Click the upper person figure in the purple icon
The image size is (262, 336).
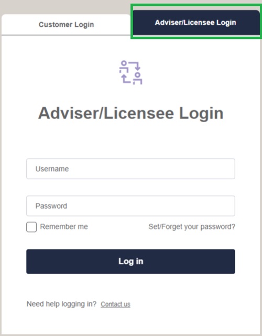(x=124, y=67)
